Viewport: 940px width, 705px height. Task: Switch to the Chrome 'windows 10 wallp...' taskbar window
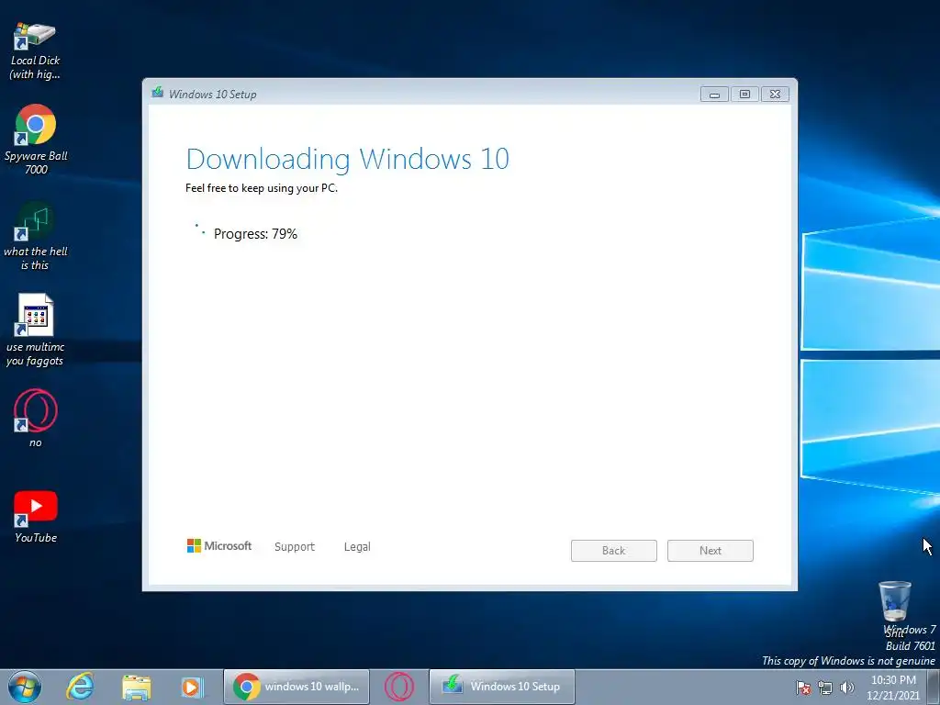click(x=297, y=687)
